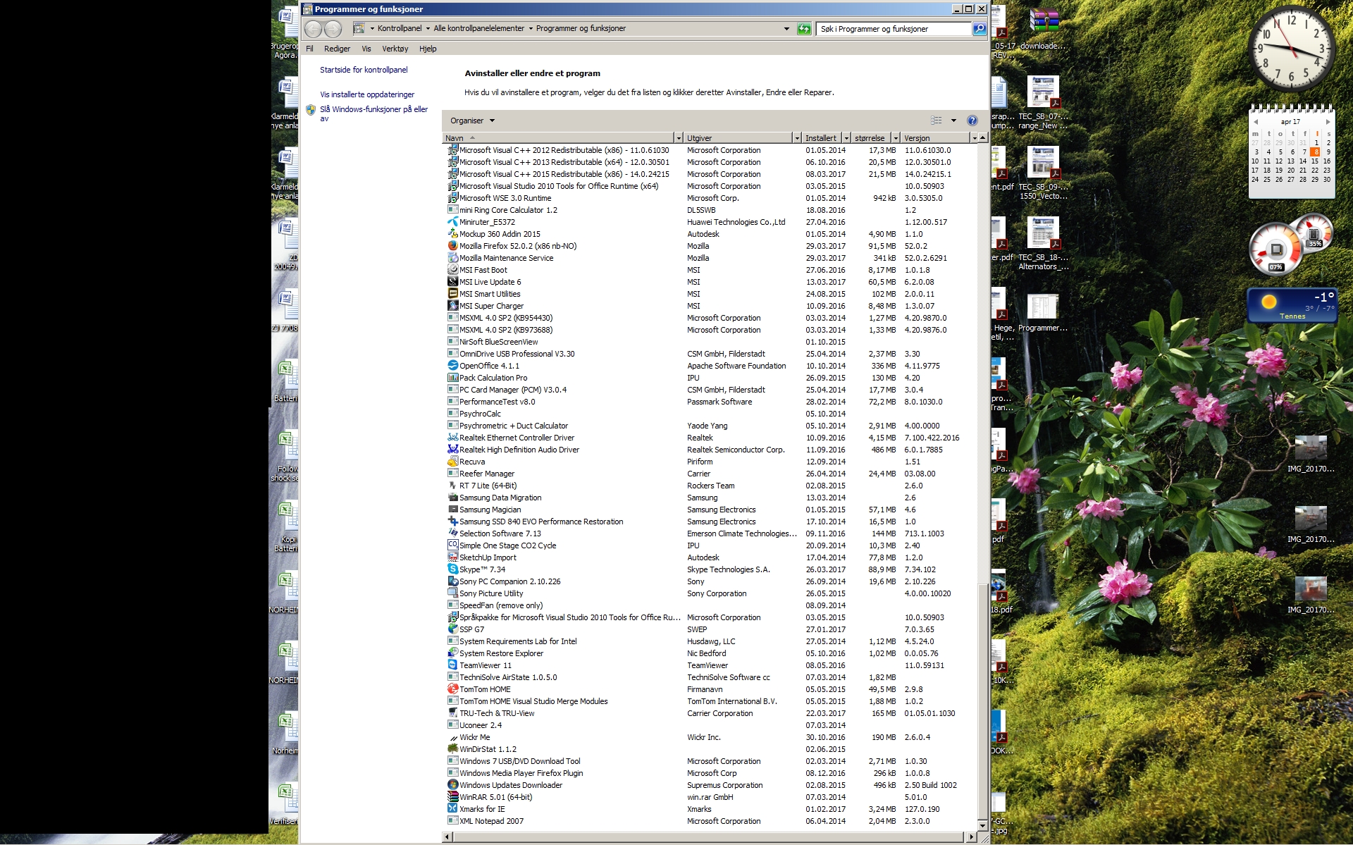Click Alle kontrollpanelelementer breadcrumb
The width and height of the screenshot is (1353, 845).
tap(478, 29)
